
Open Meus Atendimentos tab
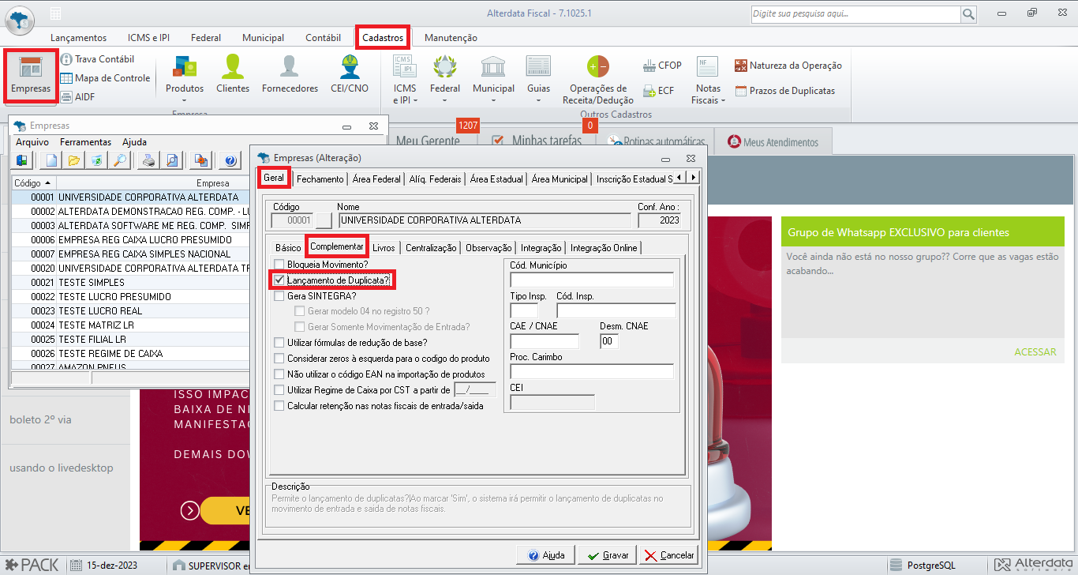click(x=772, y=142)
